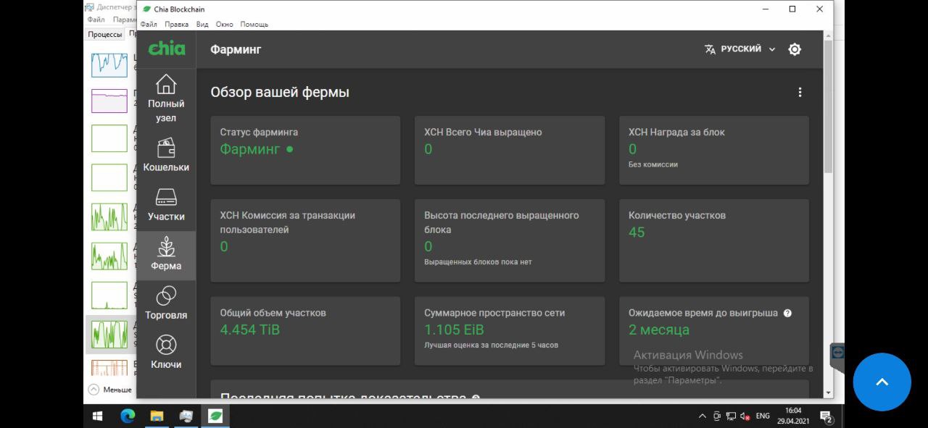Select highlighted green disk graph in Task Manager
The image size is (928, 428).
pyautogui.click(x=109, y=335)
